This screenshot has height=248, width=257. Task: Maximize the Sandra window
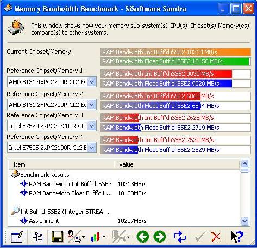click(236, 9)
